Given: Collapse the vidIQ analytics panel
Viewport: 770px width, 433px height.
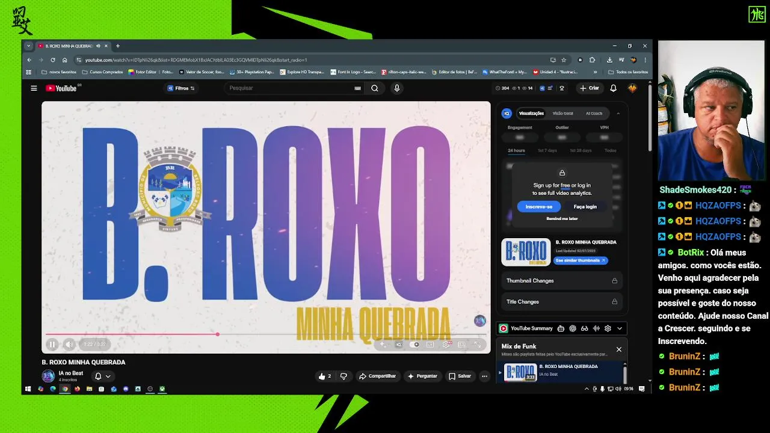Looking at the screenshot, I should [x=618, y=113].
